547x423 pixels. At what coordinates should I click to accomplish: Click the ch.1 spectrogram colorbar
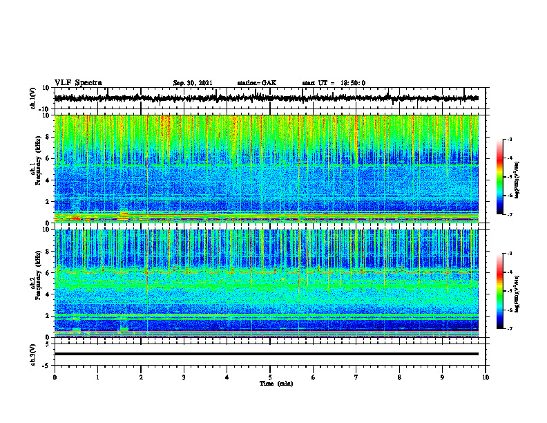click(499, 177)
